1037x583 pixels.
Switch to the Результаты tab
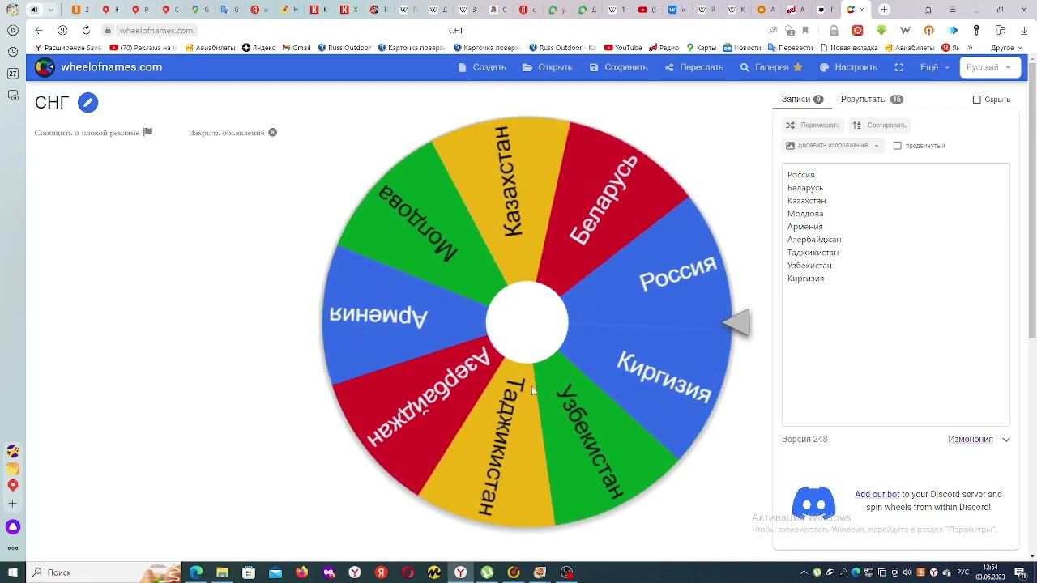872,99
